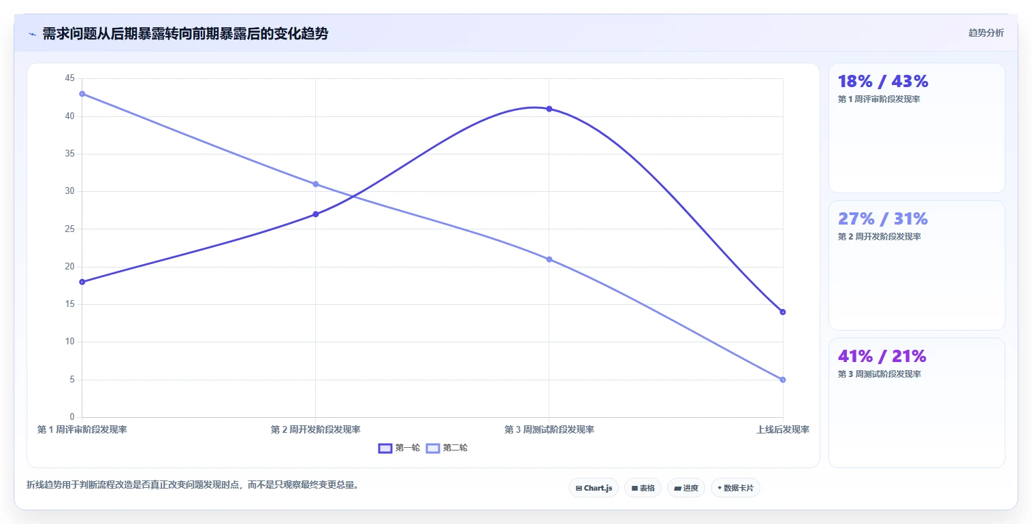
Task: Click the 第一轮 legend color box
Action: point(385,448)
